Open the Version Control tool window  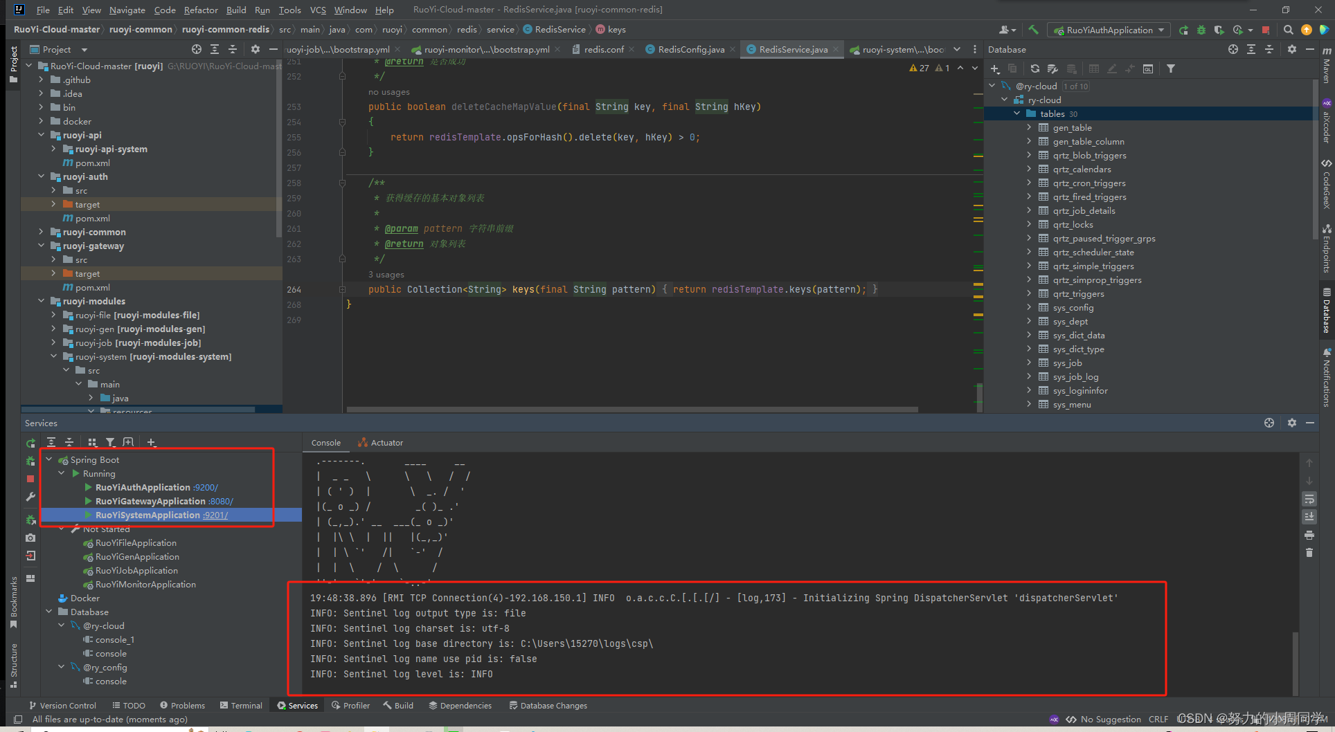pyautogui.click(x=62, y=706)
